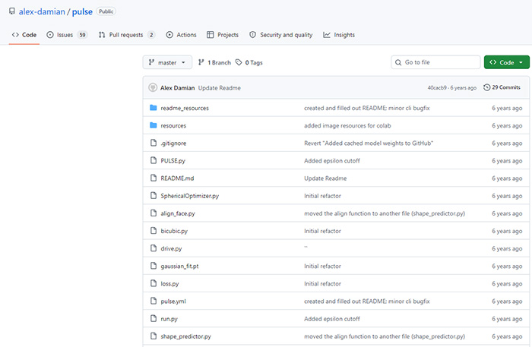Click the resources folder icon
532x347 pixels.
coord(154,125)
